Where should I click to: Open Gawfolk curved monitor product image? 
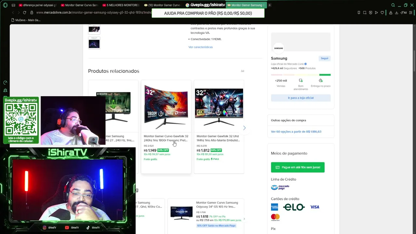(166, 107)
